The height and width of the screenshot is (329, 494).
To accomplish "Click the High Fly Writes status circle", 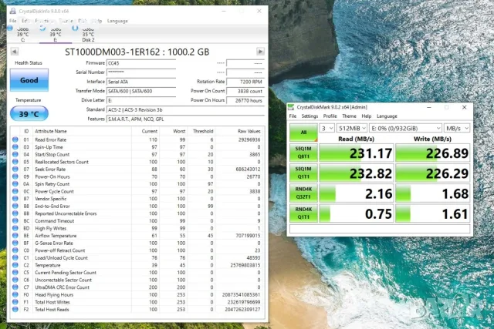I will [15, 228].
